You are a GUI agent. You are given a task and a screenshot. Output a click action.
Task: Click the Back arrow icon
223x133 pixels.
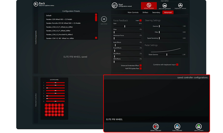36,4
